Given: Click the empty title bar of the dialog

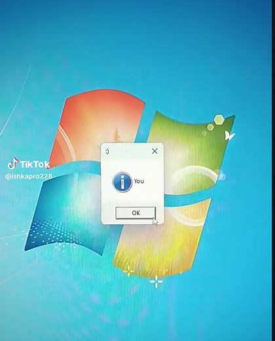Looking at the screenshot, I should coord(130,151).
